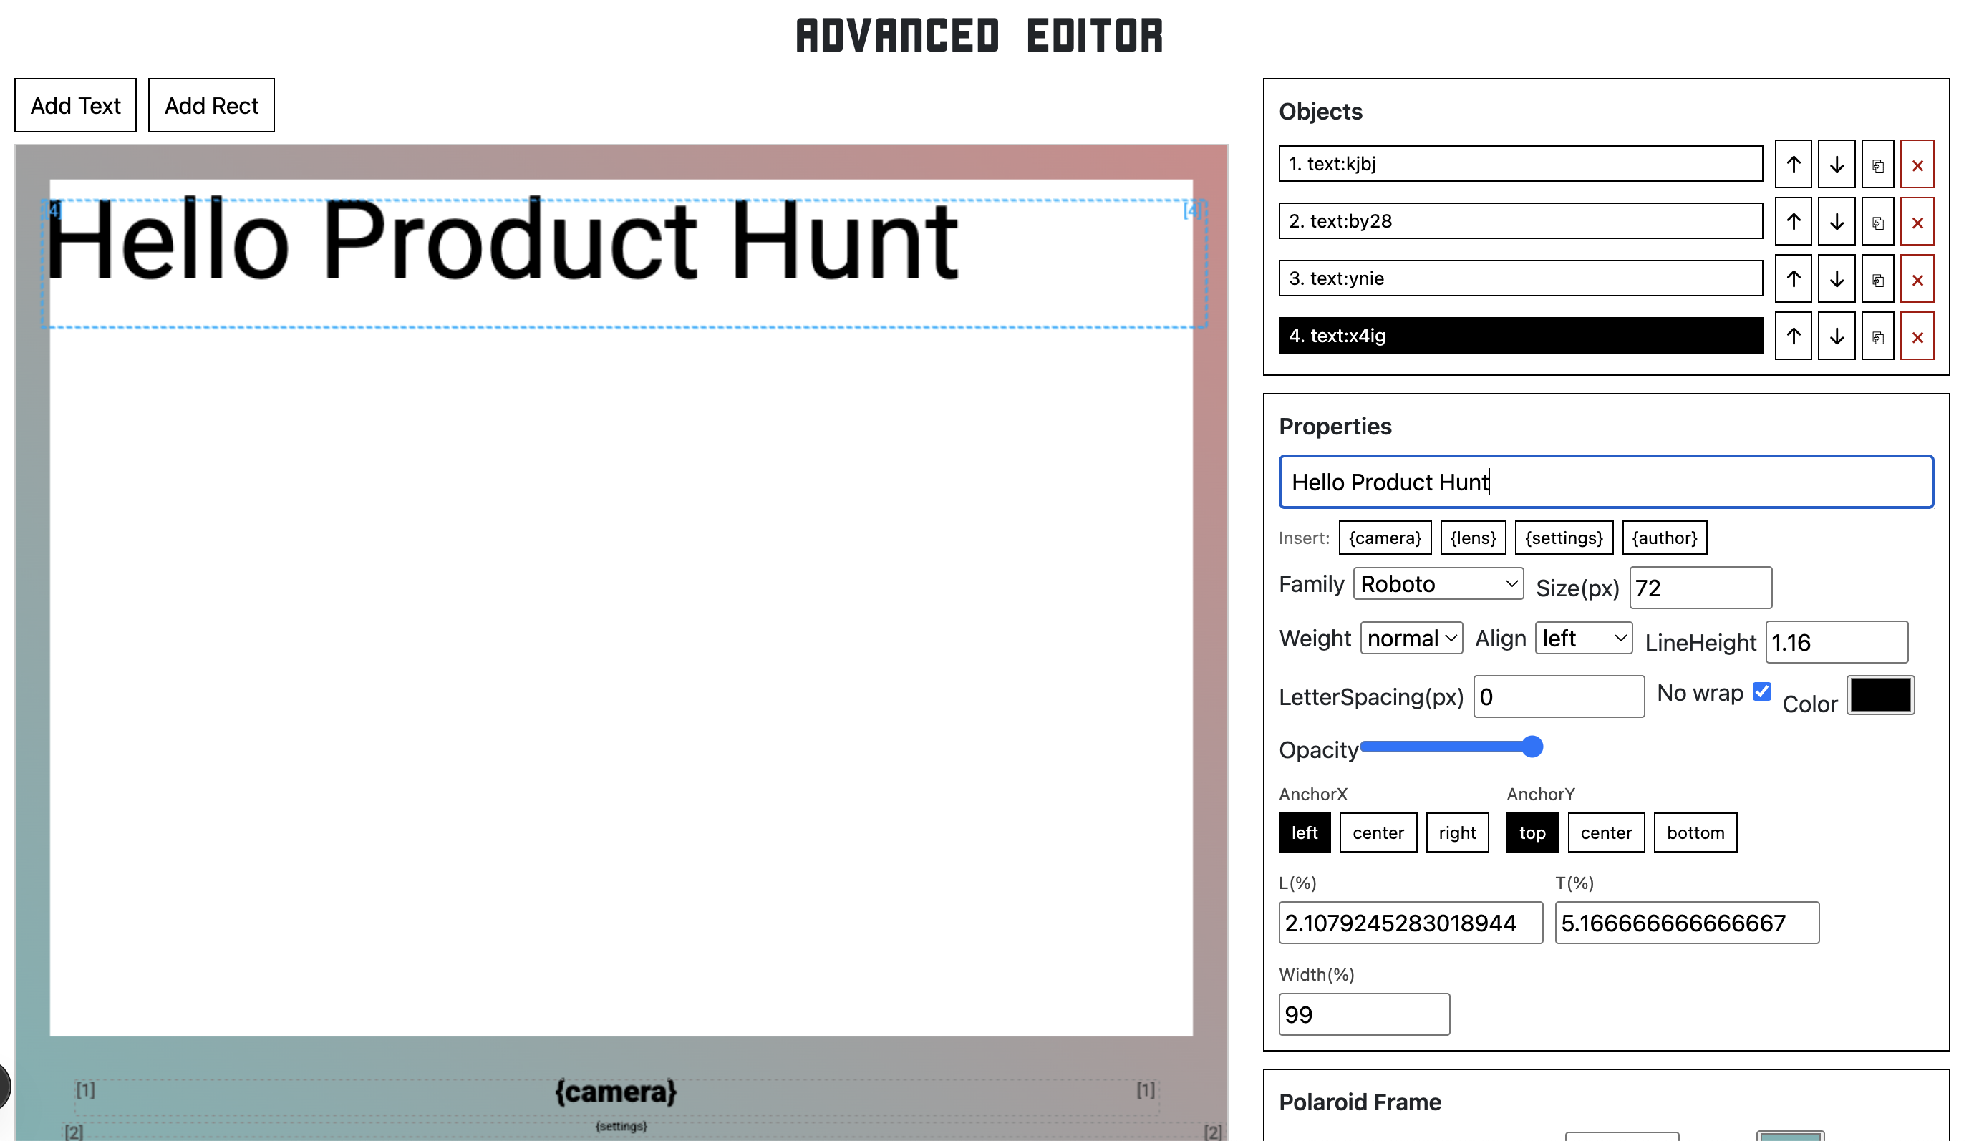Click the Size(px) input field
The width and height of the screenshot is (1969, 1141).
[x=1700, y=588]
